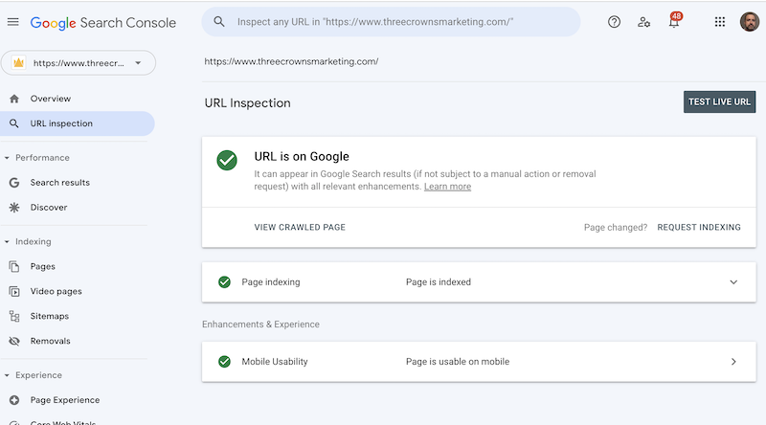Open user and permissions settings icon
This screenshot has width=766, height=425.
click(643, 22)
